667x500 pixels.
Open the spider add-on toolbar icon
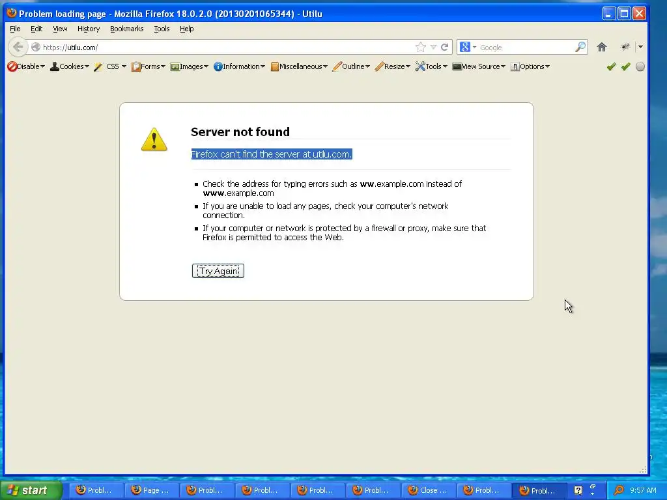click(x=625, y=47)
